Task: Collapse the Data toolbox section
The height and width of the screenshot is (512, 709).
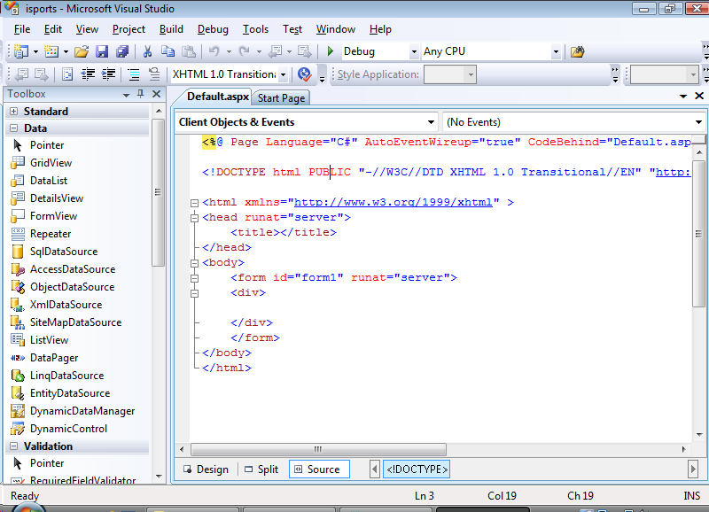Action: pyautogui.click(x=14, y=128)
